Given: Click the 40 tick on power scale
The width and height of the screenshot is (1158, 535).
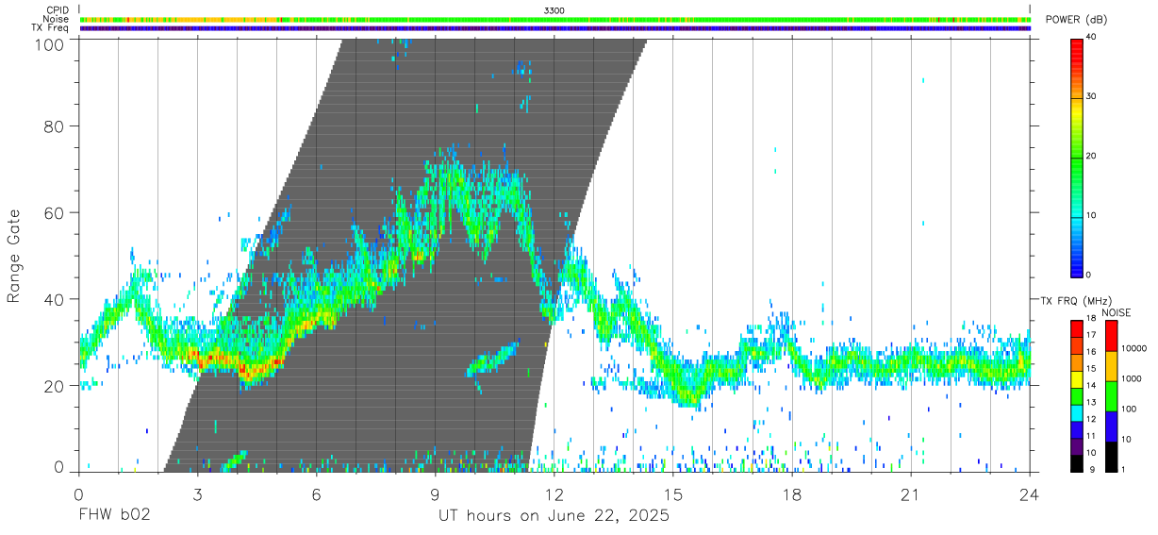Looking at the screenshot, I should [x=1092, y=37].
